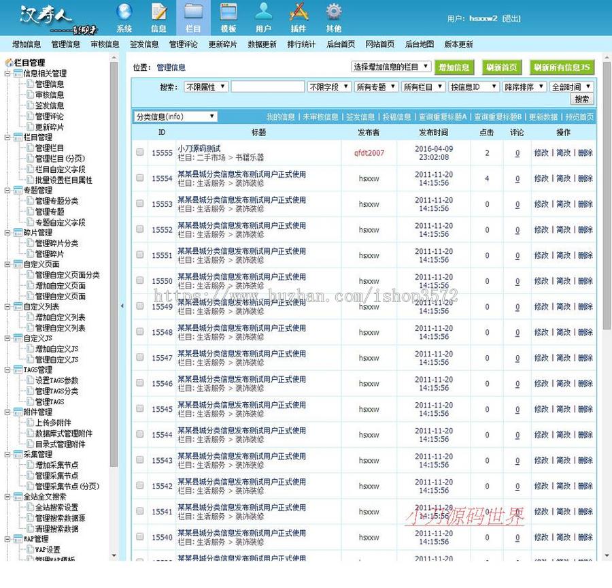Screen dimensions: 612x588
Task: Collapse the sidebar with the splitter arrow
Action: pos(122,306)
